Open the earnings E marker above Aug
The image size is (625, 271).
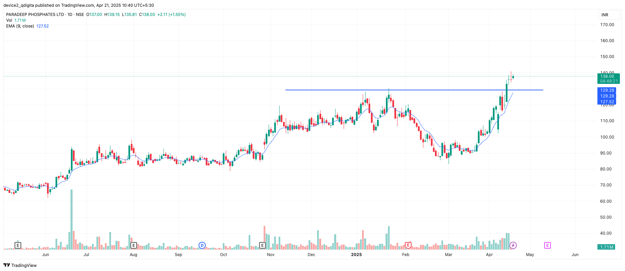pyautogui.click(x=134, y=245)
